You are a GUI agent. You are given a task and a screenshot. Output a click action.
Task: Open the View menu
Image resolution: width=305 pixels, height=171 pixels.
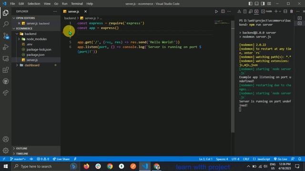pyautogui.click(x=47, y=4)
